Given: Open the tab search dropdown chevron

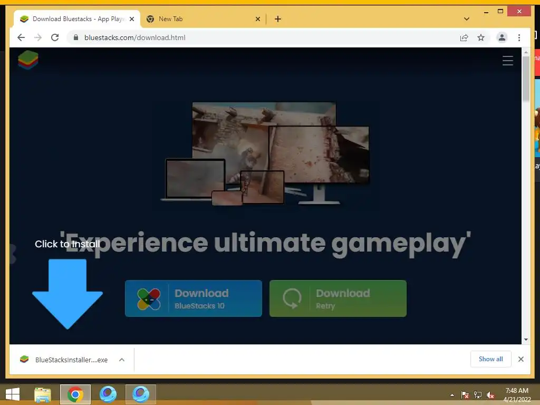Looking at the screenshot, I should click(466, 19).
